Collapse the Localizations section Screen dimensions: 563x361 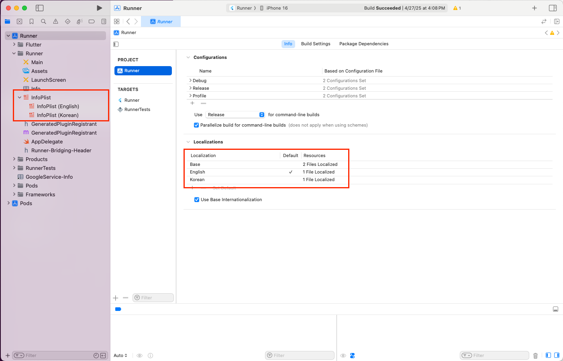(x=188, y=142)
